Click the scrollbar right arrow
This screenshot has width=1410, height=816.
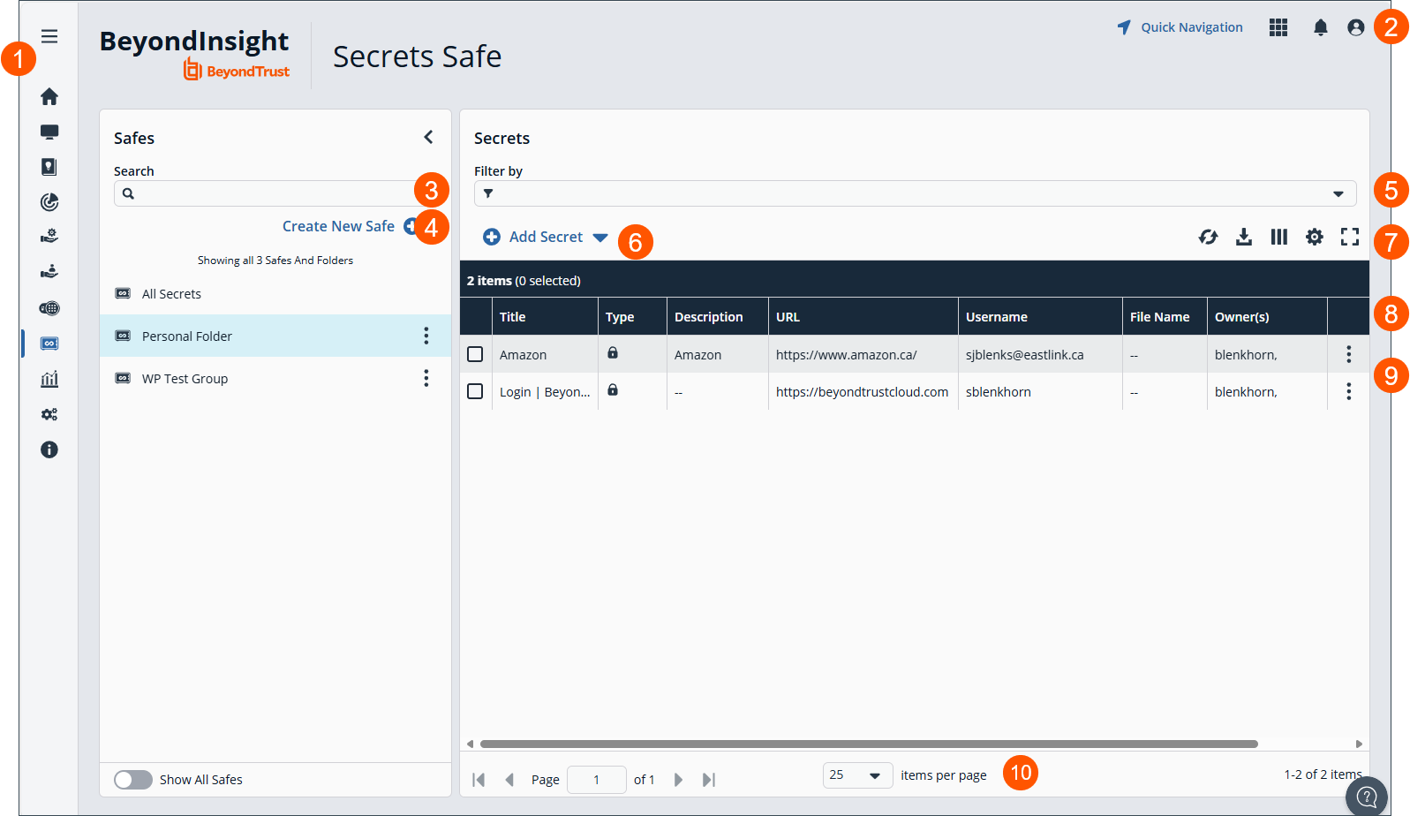(1359, 744)
